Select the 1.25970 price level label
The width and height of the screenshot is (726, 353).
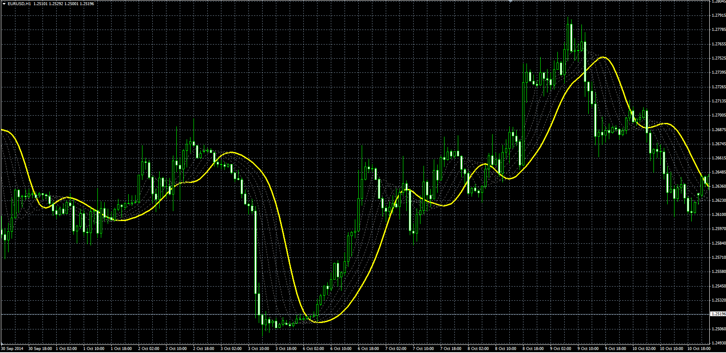tap(718, 229)
